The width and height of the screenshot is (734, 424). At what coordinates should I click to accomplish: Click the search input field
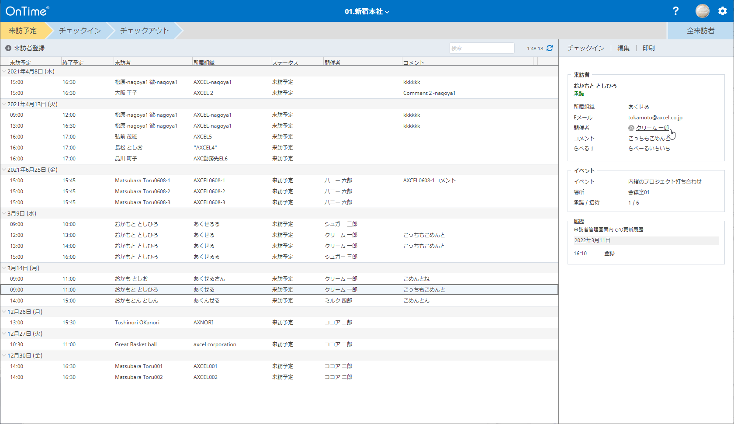(481, 48)
